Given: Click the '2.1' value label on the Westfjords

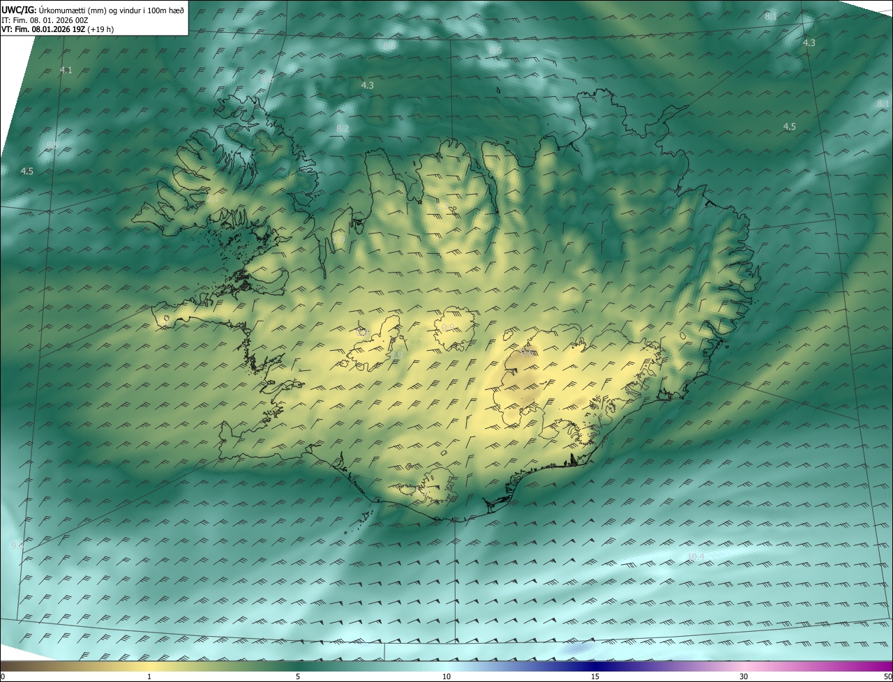Looking at the screenshot, I should [213, 199].
